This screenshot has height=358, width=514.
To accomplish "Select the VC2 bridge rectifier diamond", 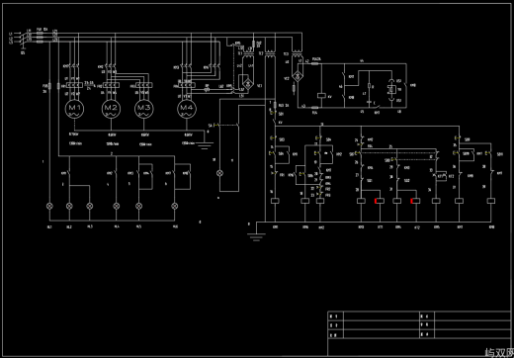I will [298, 76].
